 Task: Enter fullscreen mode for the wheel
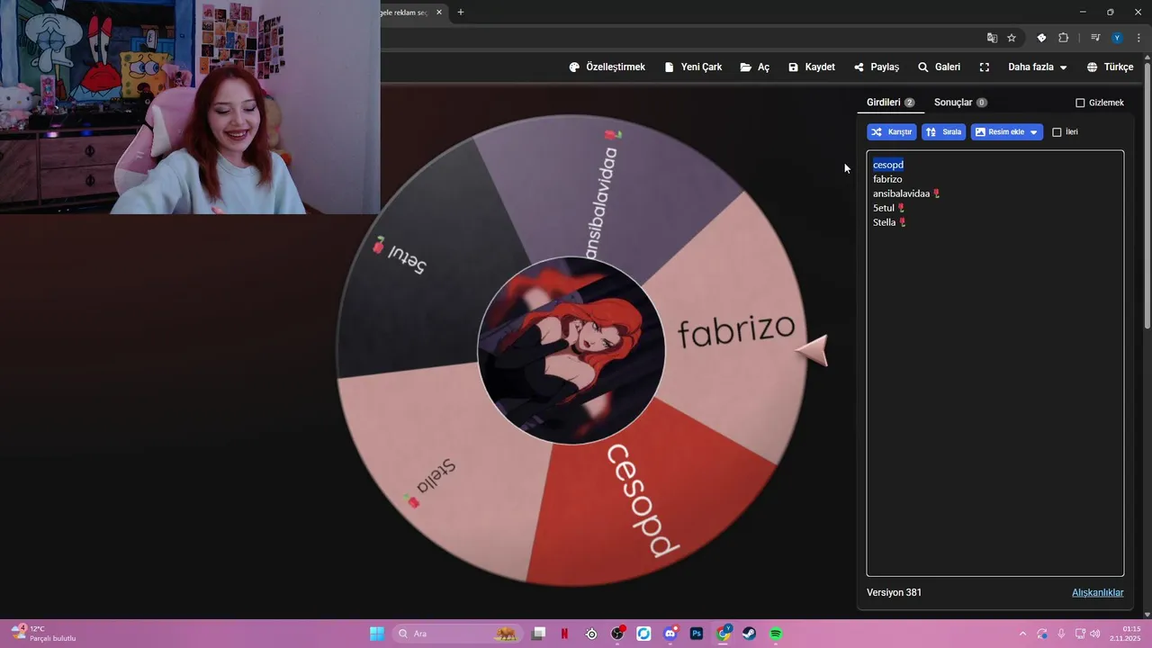tap(985, 67)
